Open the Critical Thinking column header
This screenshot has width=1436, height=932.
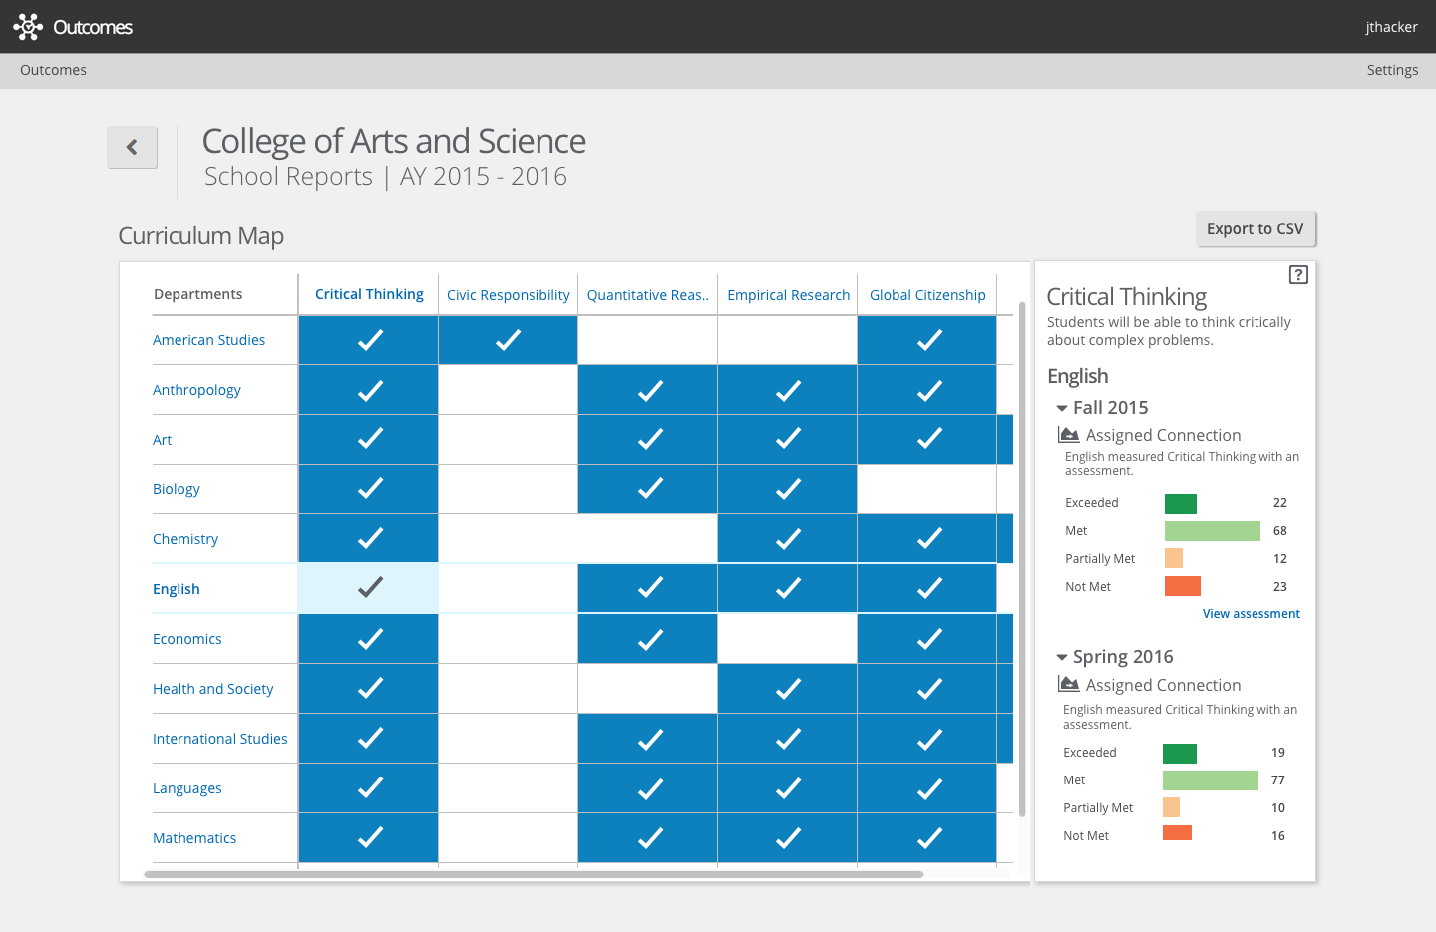click(x=369, y=294)
